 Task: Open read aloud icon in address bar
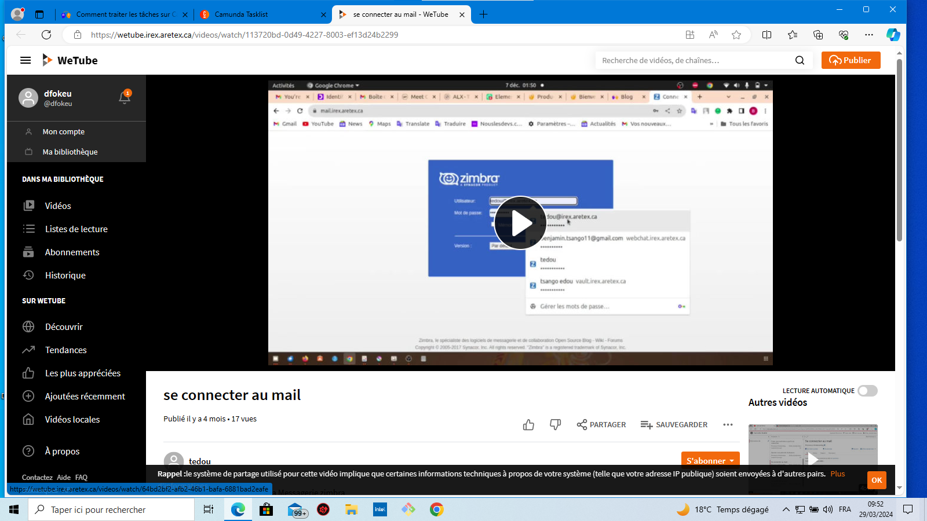pyautogui.click(x=713, y=35)
